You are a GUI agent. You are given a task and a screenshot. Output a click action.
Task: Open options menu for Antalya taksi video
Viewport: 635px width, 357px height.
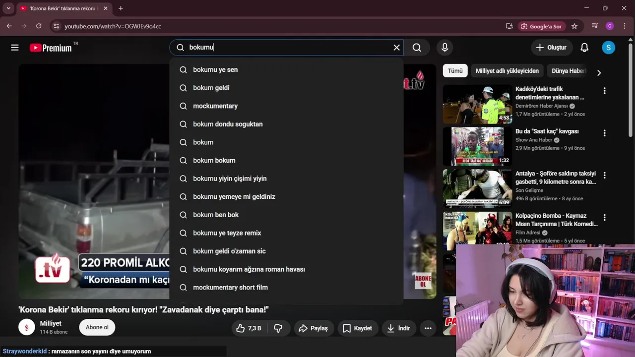coord(604,175)
